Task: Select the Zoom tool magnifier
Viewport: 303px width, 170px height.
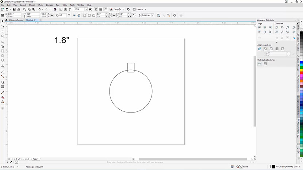Action: tap(3, 36)
